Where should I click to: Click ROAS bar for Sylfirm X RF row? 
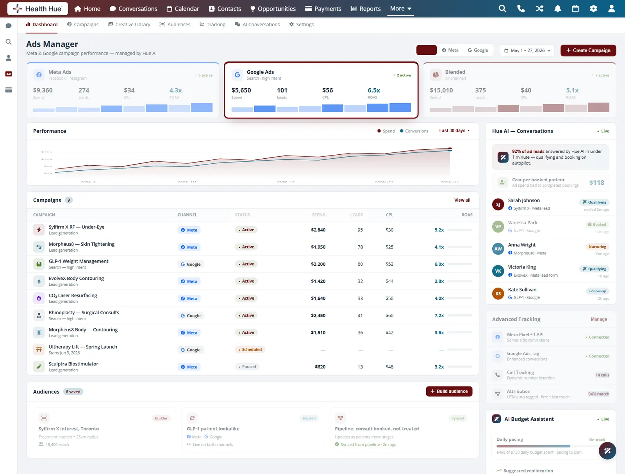click(460, 230)
